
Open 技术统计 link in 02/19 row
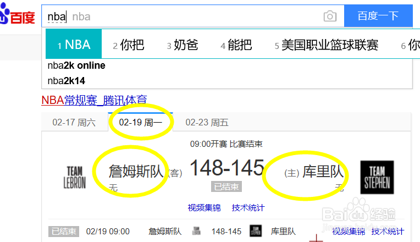[388, 232]
